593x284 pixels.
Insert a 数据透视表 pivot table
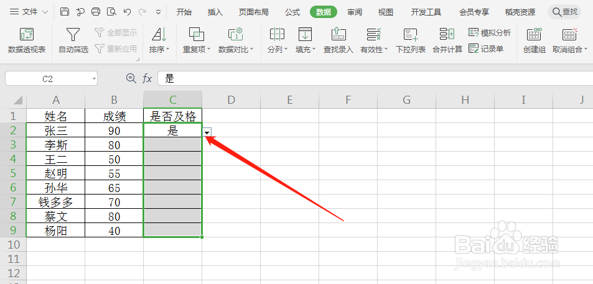[27, 40]
